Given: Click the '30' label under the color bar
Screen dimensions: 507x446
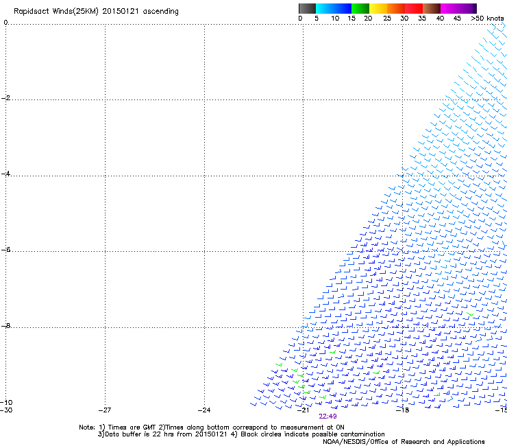Looking at the screenshot, I should pos(404,19).
